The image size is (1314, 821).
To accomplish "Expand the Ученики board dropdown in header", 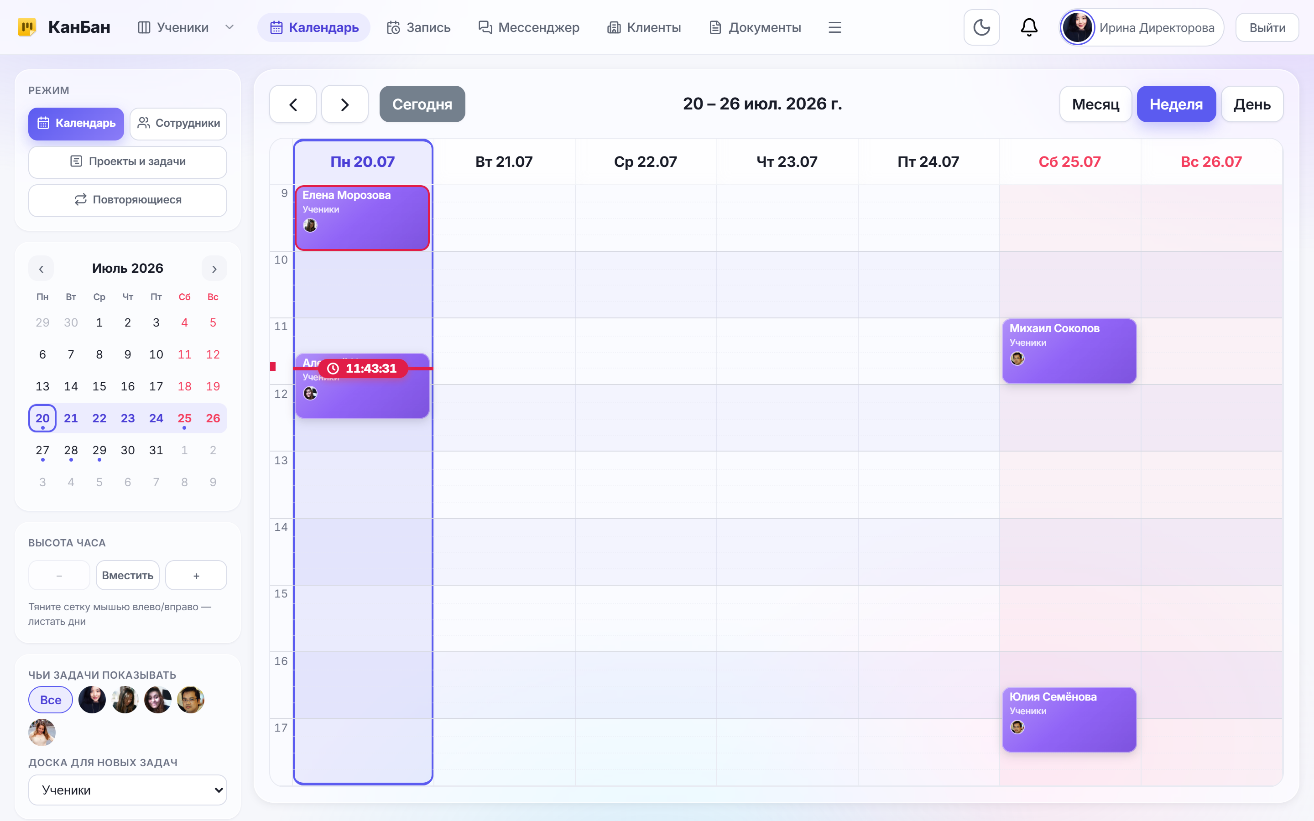I will pyautogui.click(x=229, y=27).
